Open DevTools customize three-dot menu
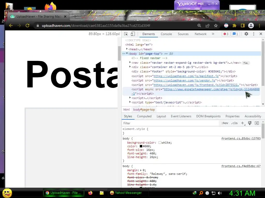Image resolution: width=265 pixels, height=198 pixels. (254, 34)
